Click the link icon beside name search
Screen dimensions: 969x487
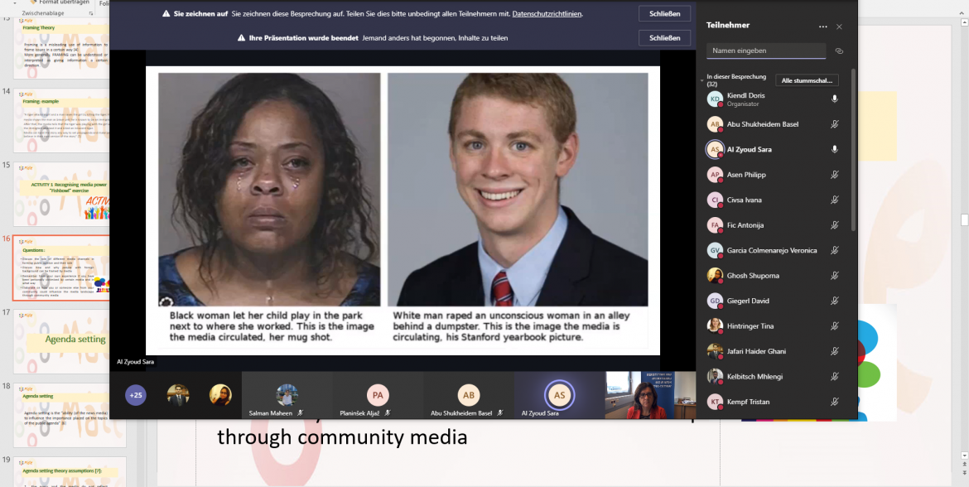[x=839, y=51]
